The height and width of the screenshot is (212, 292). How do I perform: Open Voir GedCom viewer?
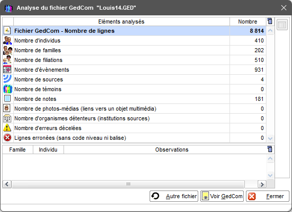tap(222, 196)
